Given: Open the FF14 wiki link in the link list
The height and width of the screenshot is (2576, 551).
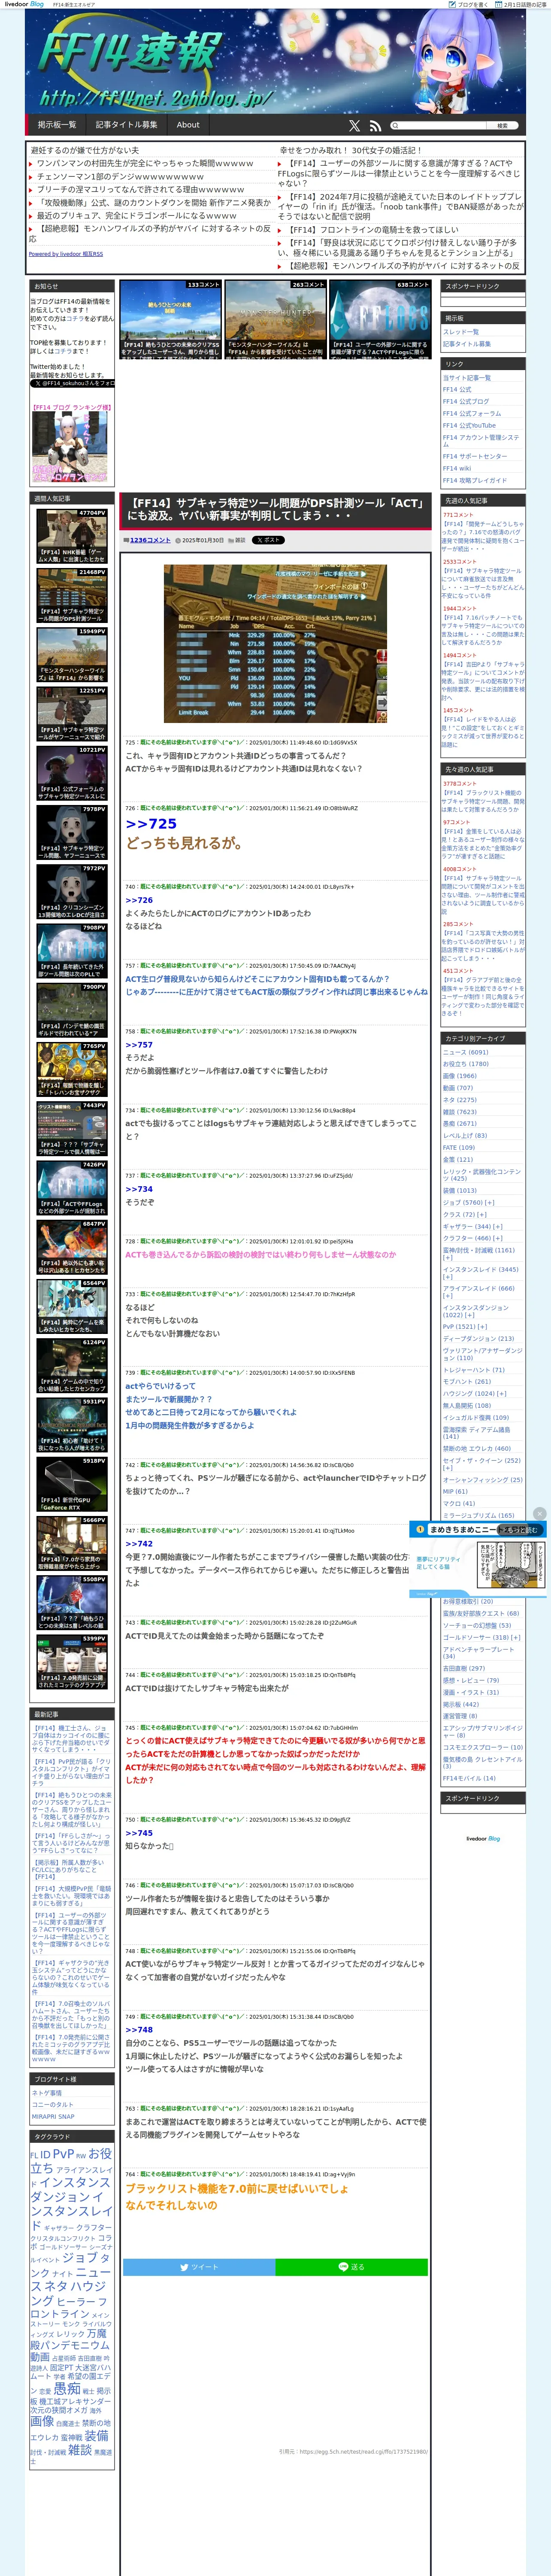Looking at the screenshot, I should (x=457, y=468).
